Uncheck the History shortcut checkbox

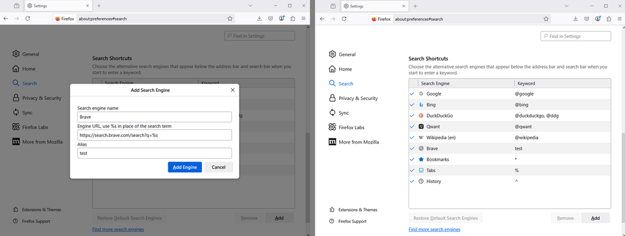[x=412, y=182]
